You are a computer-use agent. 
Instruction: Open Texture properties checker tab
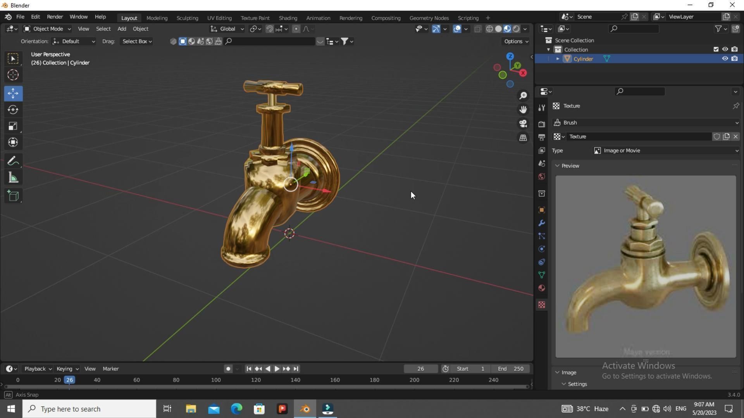(x=542, y=305)
